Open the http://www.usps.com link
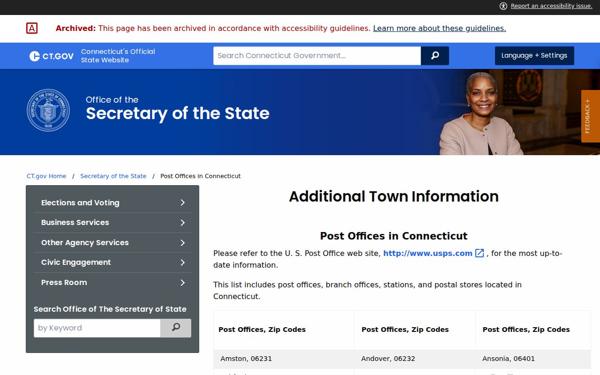600x375 pixels. (427, 253)
